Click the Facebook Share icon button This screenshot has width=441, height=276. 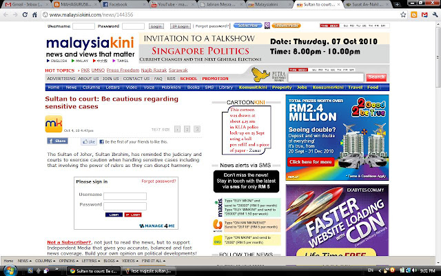58,141
